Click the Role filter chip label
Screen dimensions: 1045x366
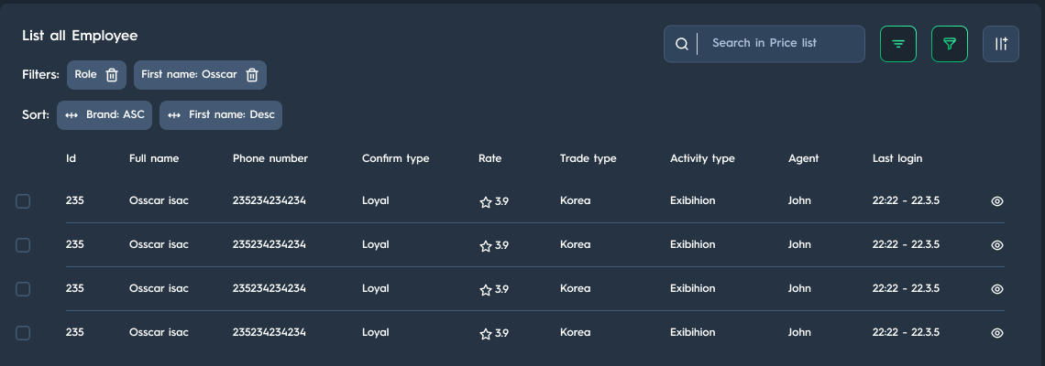pyautogui.click(x=85, y=74)
